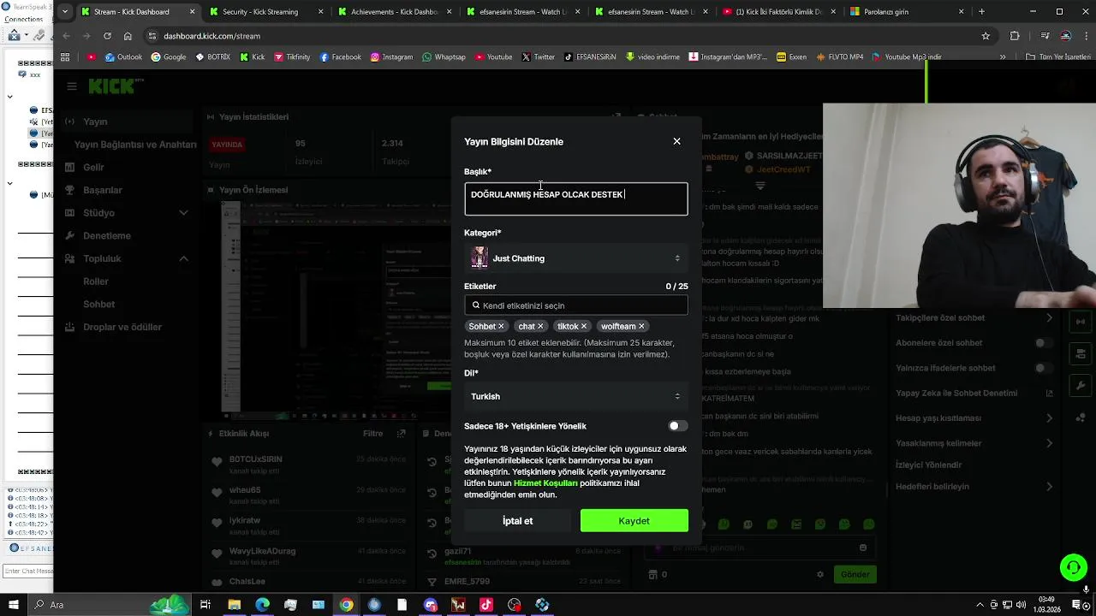Open the Dil Turkish language dropdown

[575, 396]
